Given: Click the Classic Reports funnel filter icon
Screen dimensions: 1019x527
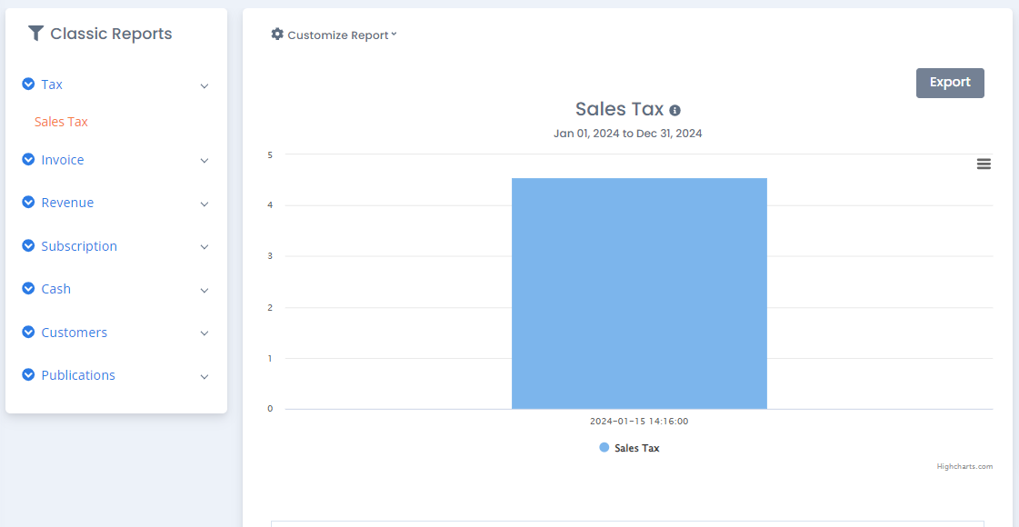Looking at the screenshot, I should (x=35, y=33).
